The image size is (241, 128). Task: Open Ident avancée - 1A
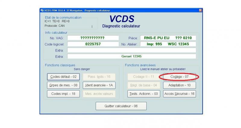click(99, 85)
